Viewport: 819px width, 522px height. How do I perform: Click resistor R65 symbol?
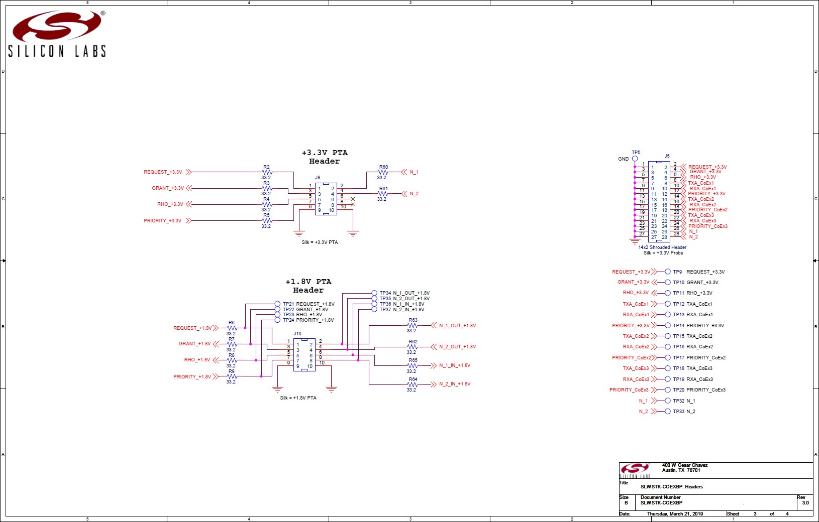click(413, 365)
